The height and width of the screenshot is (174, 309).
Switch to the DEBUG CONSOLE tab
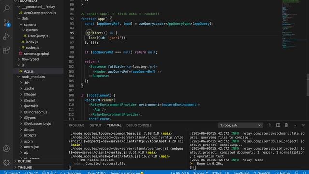tap(139, 125)
